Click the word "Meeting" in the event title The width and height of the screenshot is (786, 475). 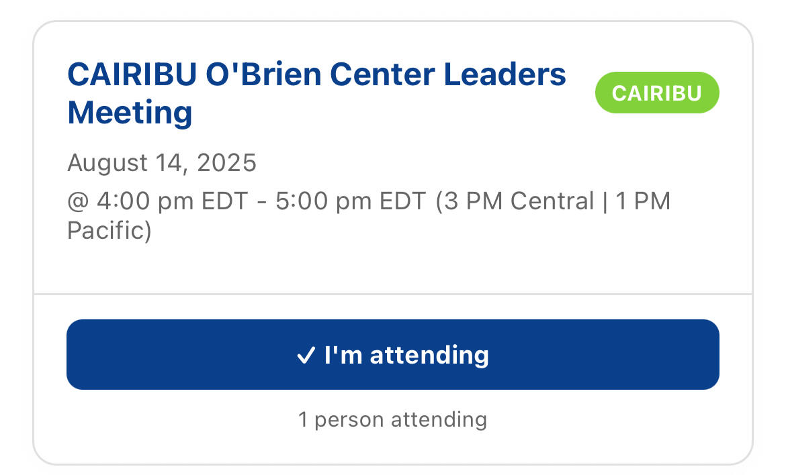(x=130, y=112)
